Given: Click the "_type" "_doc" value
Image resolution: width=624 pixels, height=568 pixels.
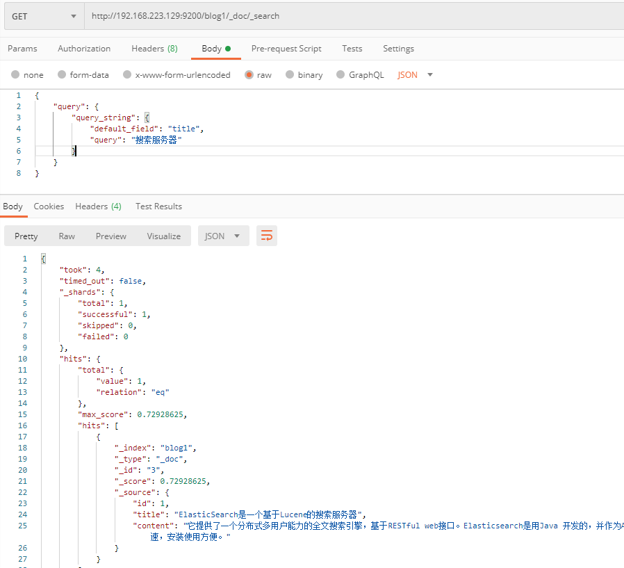Looking at the screenshot, I should tap(170, 460).
